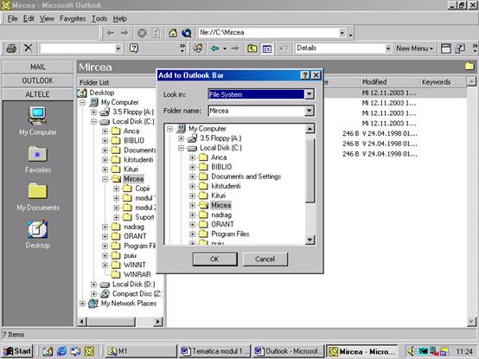
Task: Open the Folder name dropdown
Action: pyautogui.click(x=310, y=111)
